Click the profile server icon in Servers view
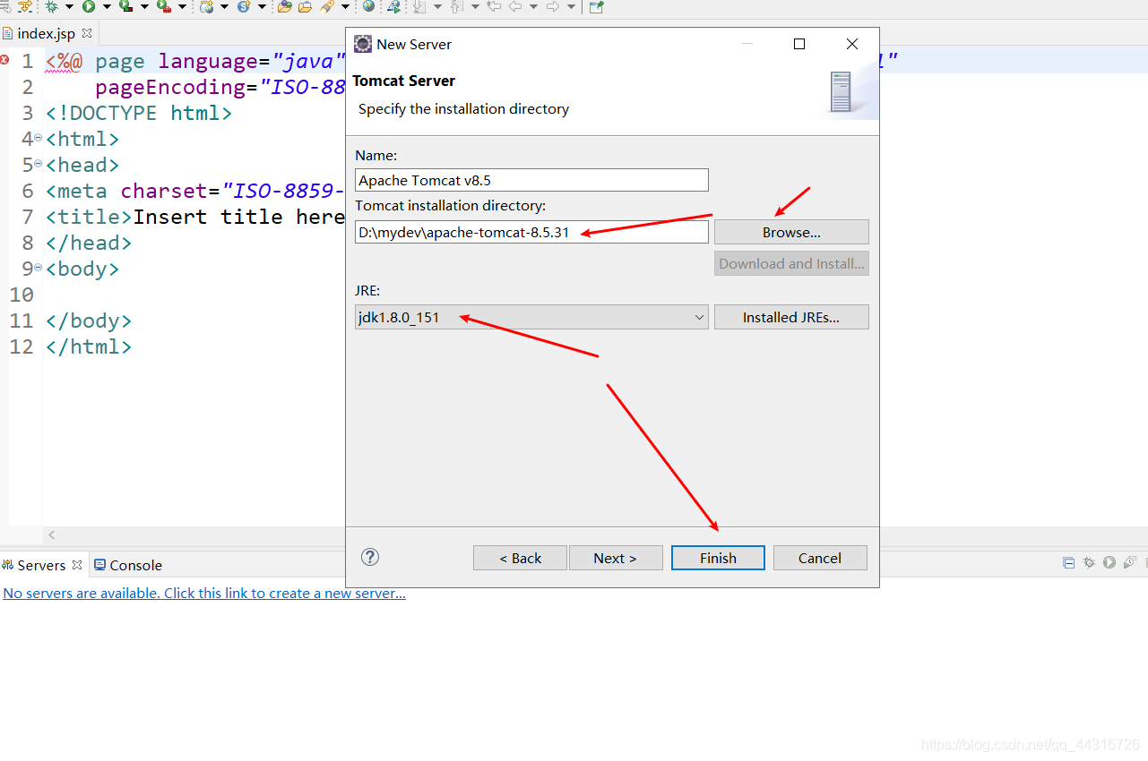The image size is (1148, 761). [1131, 562]
